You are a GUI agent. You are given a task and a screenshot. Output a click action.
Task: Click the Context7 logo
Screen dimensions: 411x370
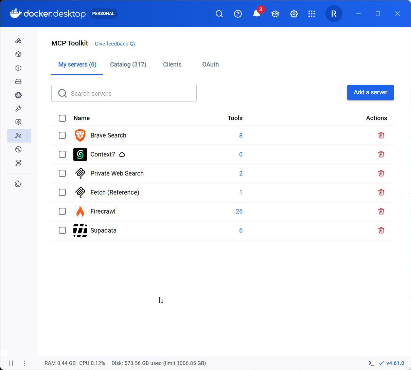pos(80,154)
